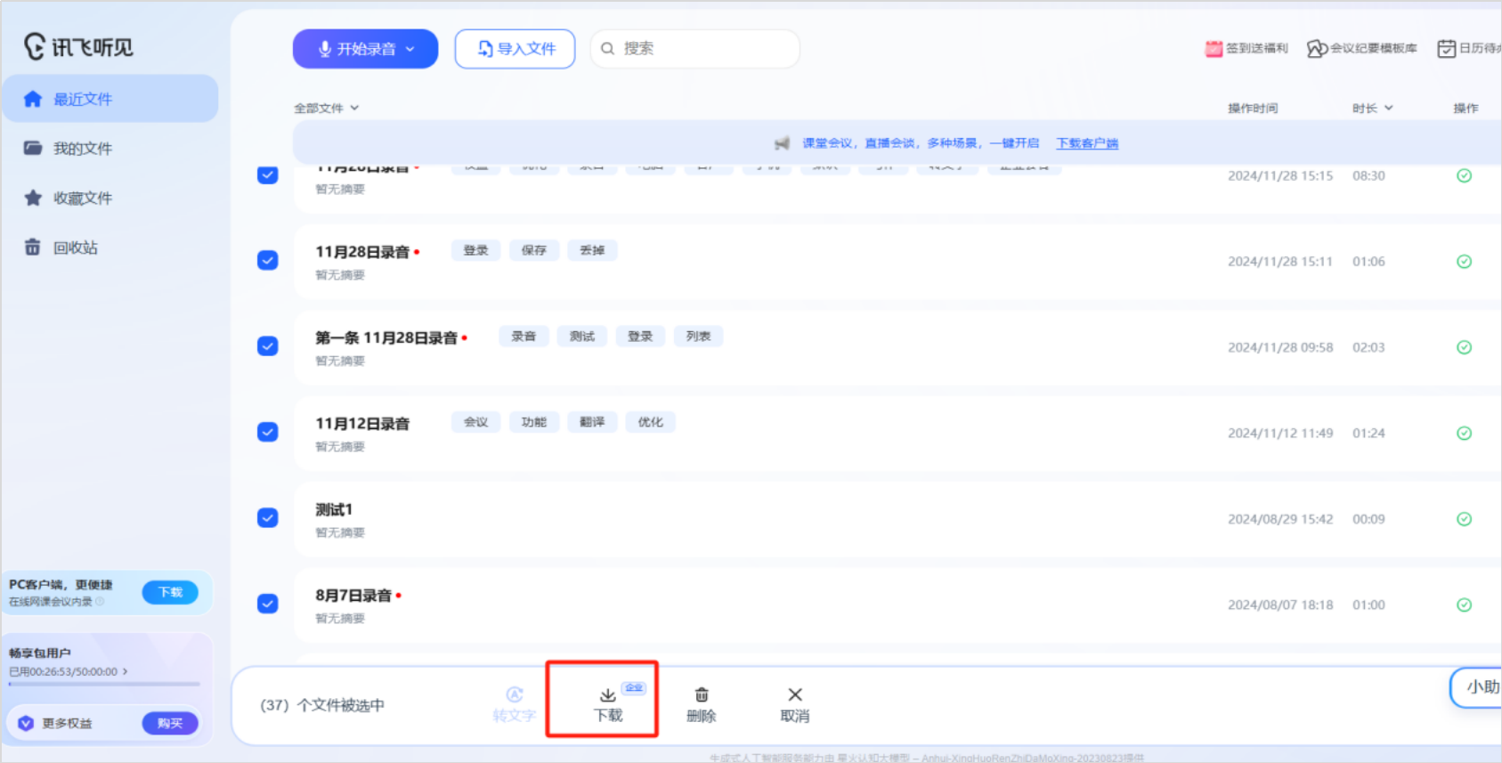Click the 转文字 batch action icon

tap(514, 694)
